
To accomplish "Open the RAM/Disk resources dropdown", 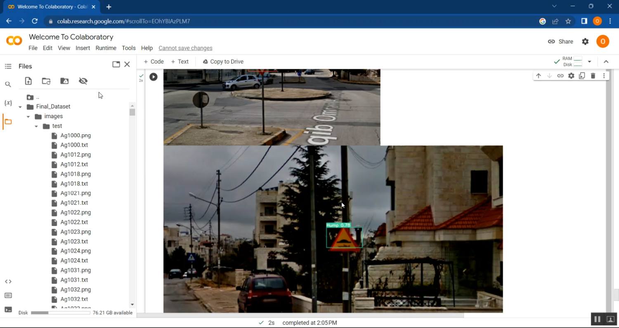I will pyautogui.click(x=589, y=61).
